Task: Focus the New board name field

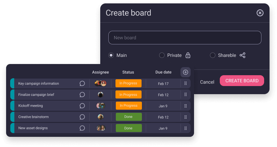Action: pyautogui.click(x=185, y=38)
